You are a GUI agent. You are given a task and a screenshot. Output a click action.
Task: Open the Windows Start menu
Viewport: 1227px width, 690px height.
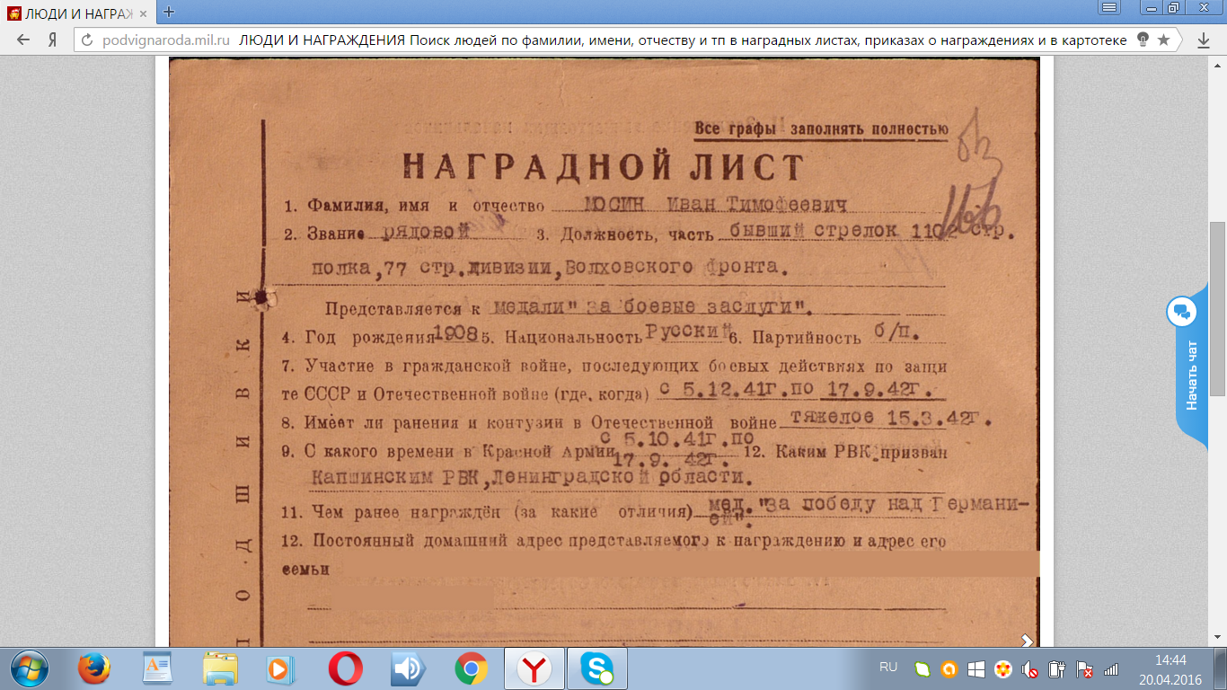pos(30,669)
